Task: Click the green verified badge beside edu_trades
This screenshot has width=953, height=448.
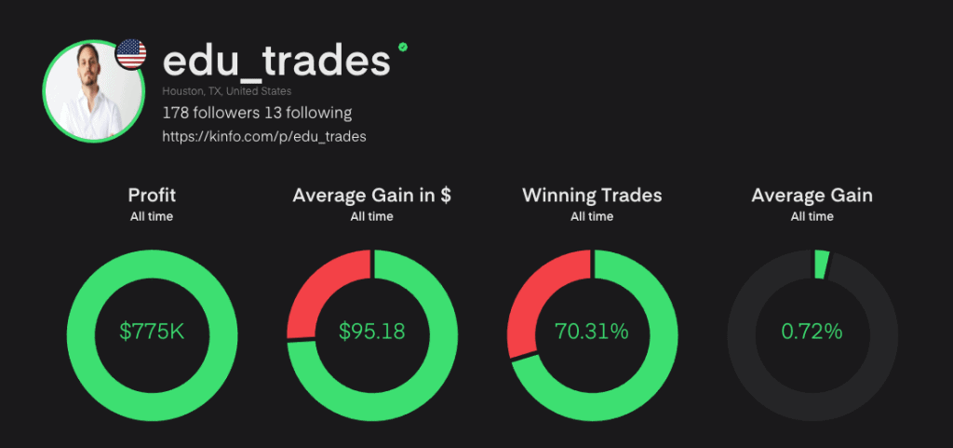Action: (x=402, y=46)
